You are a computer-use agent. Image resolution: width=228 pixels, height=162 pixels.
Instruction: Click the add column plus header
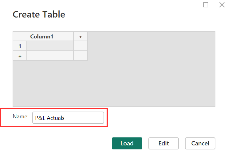81,36
